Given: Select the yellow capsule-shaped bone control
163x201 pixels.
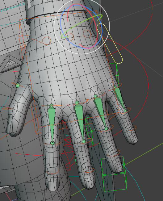Looking at the screenshot, I should coord(110,44).
